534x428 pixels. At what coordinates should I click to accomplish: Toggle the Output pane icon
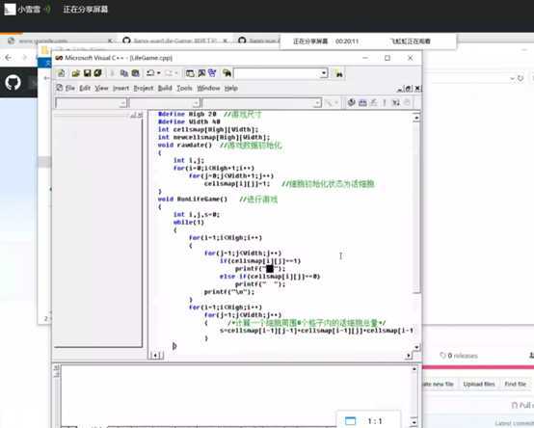[201, 73]
